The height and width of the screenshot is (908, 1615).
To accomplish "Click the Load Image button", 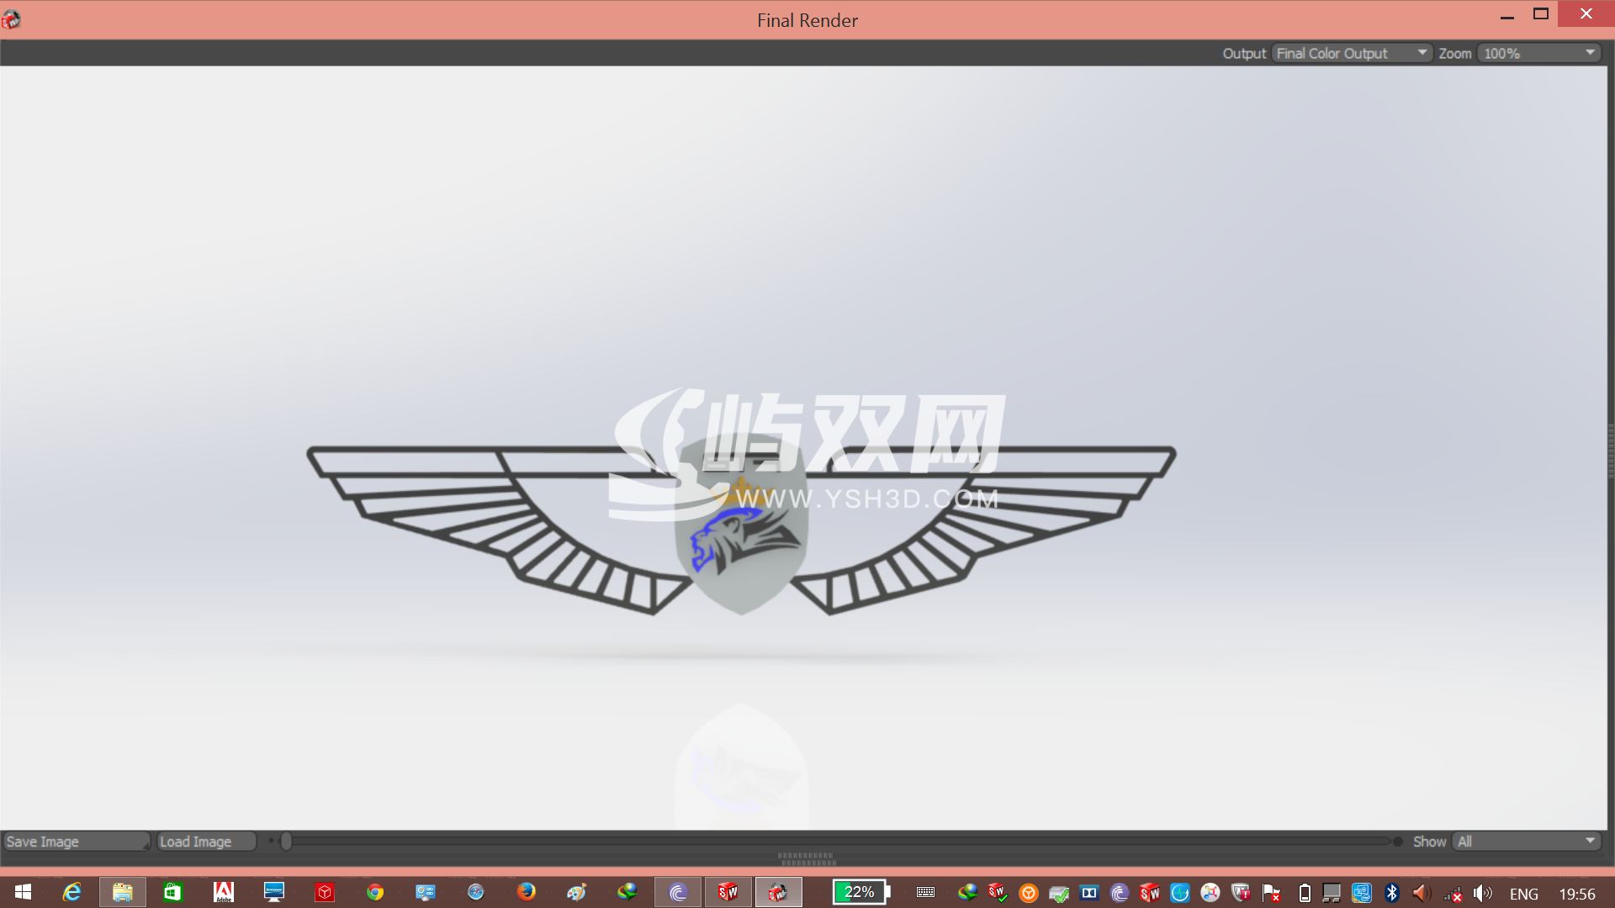I will point(206,842).
